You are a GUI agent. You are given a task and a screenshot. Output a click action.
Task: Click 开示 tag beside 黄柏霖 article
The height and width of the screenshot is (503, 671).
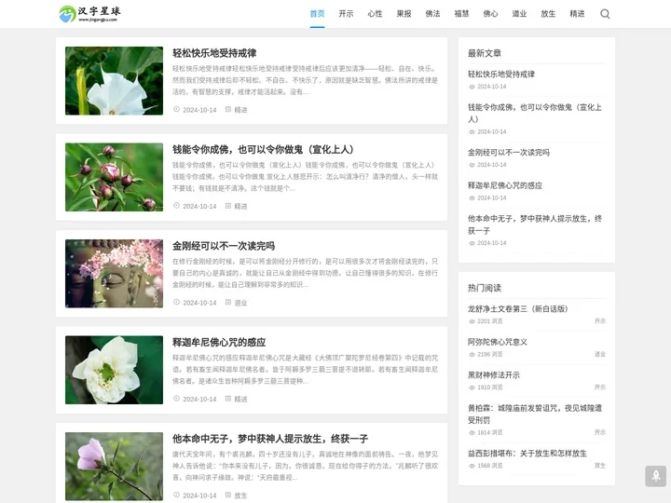tap(600, 432)
